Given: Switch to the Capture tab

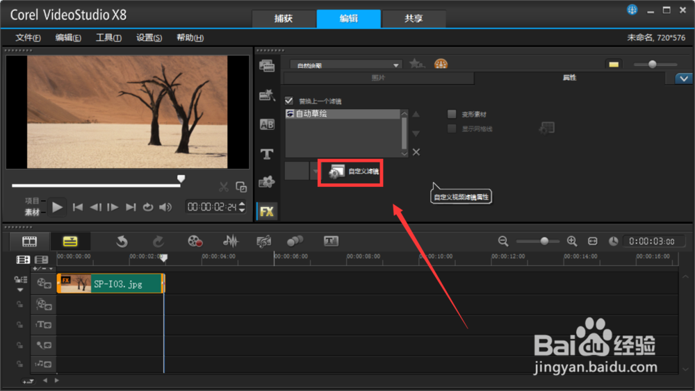Looking at the screenshot, I should pos(284,19).
